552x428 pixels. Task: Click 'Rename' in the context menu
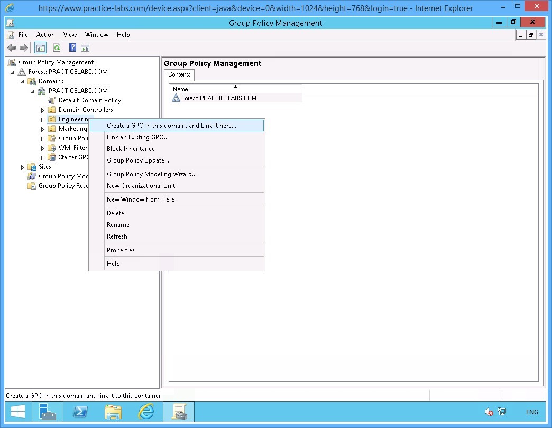click(117, 225)
